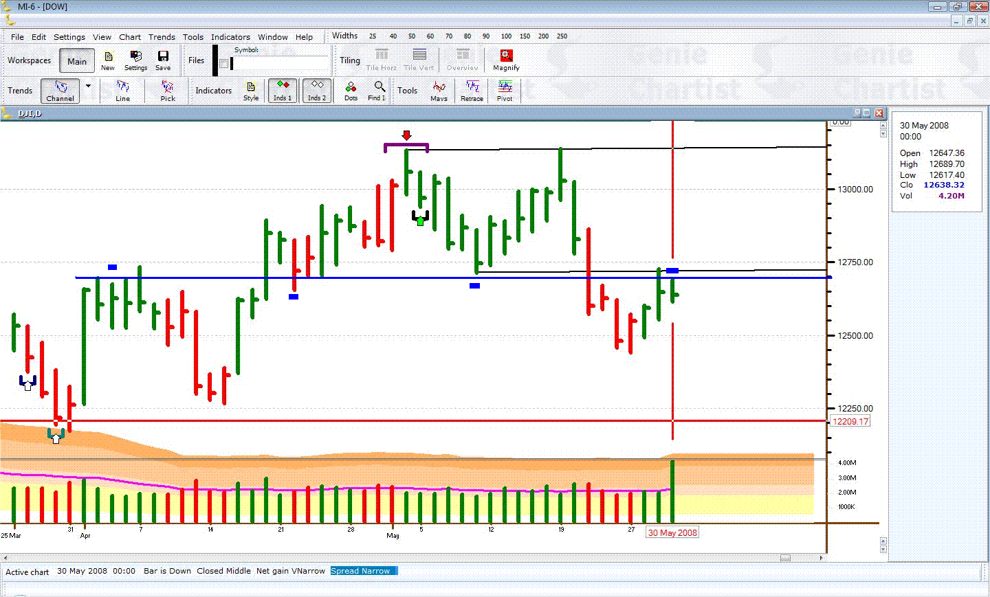This screenshot has height=597, width=990.
Task: Click the 30 May 2008 date label on axis
Action: (x=672, y=532)
